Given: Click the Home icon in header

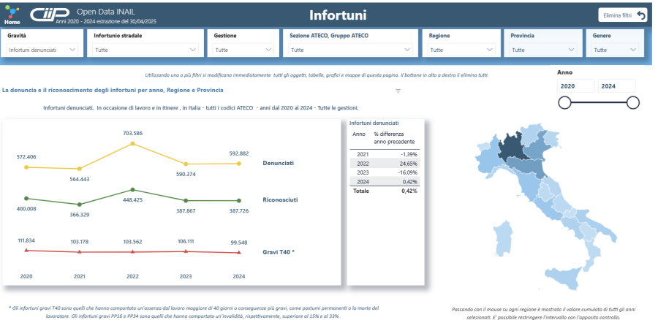Looking at the screenshot, I should click(12, 16).
